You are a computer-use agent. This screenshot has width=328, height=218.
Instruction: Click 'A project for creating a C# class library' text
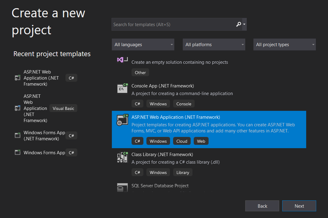pyautogui.click(x=176, y=162)
